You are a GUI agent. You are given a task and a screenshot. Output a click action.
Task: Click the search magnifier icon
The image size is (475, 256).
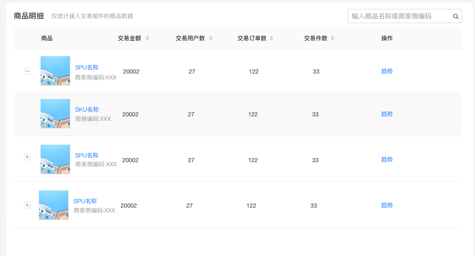(455, 16)
